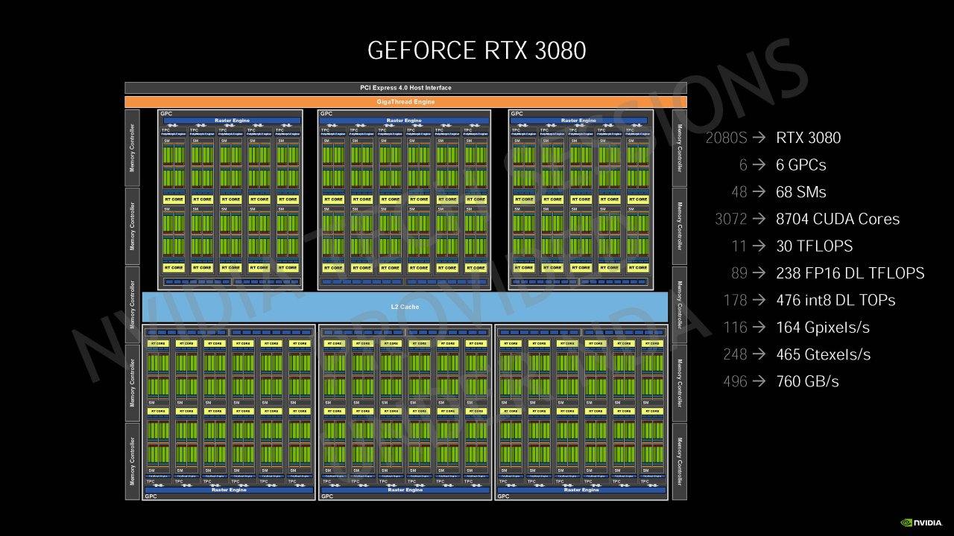
Task: Click the "2080S" previous-model text
Action: click(726, 138)
